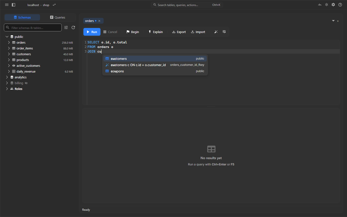The height and width of the screenshot is (217, 347).
Task: Click the Ready status text
Action: click(86, 210)
